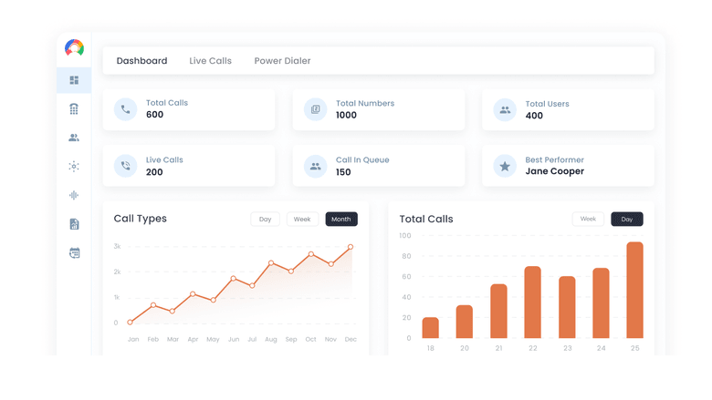Screen dimensions: 712x400
Task: Select Day view in Total Calls chart
Action: 627,220
